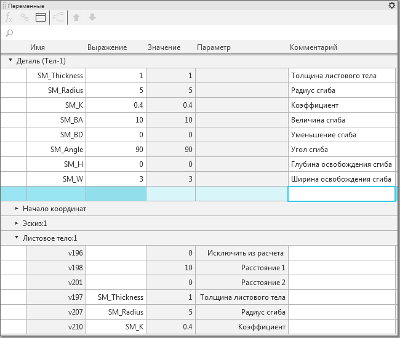Expand the Эскиз:1 node
Viewport: 400px width, 338px height.
[x=17, y=223]
